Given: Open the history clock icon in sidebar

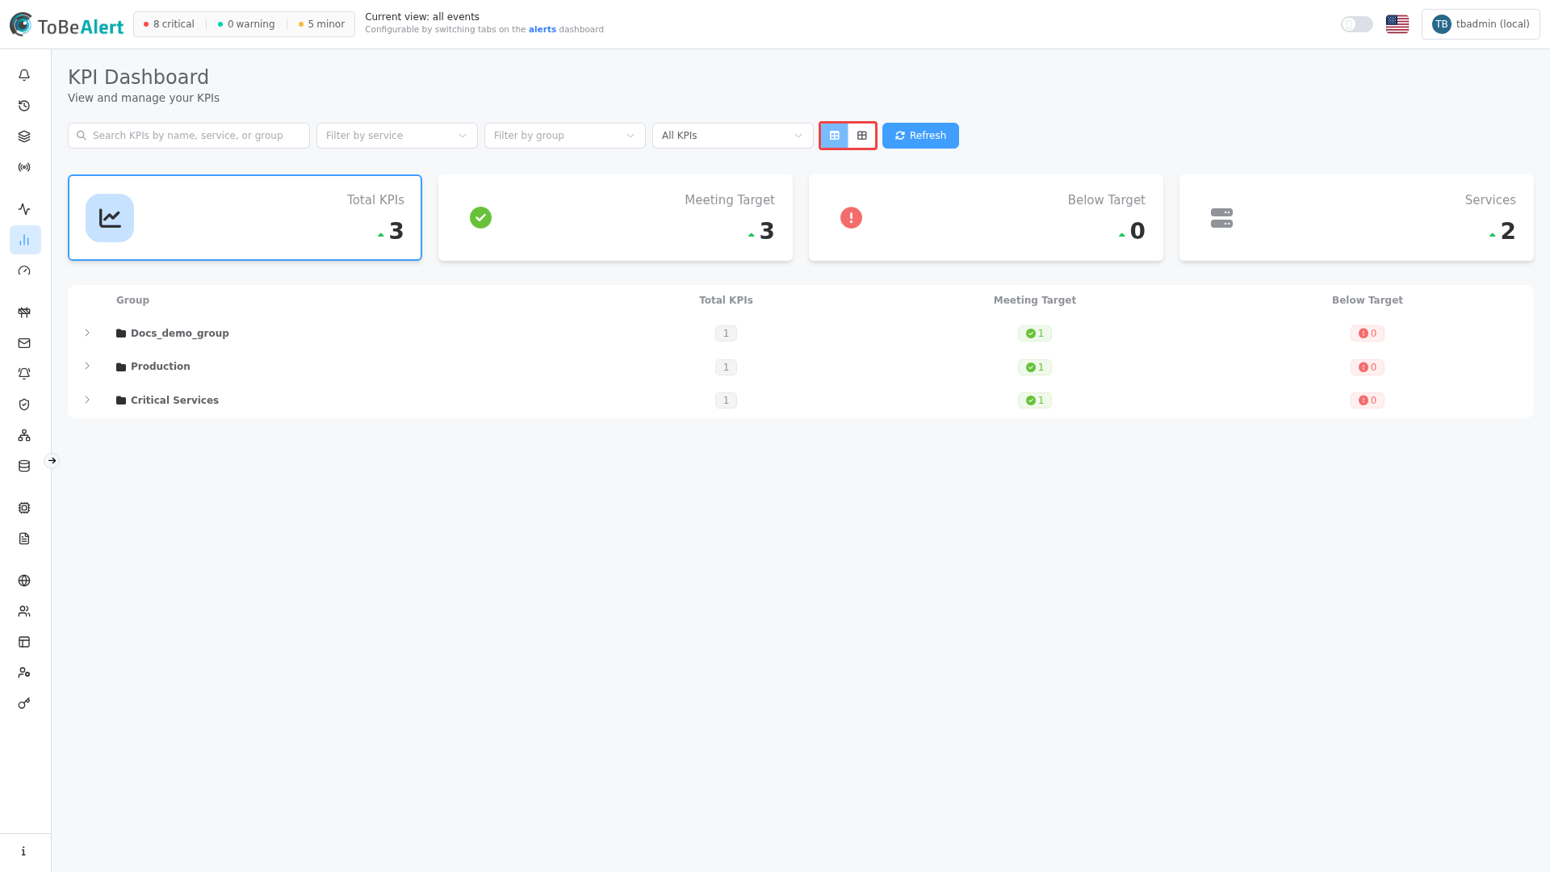Looking at the screenshot, I should click(x=24, y=106).
